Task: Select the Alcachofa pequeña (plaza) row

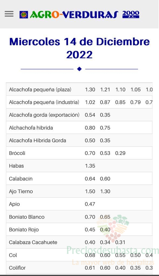Action: [79, 89]
